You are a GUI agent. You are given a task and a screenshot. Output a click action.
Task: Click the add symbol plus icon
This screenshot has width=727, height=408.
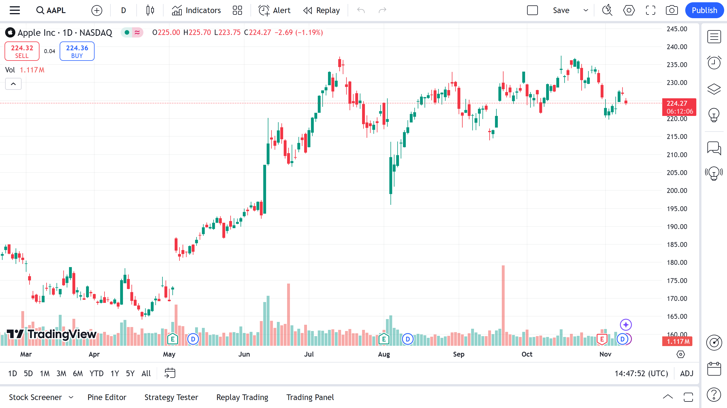(x=97, y=11)
